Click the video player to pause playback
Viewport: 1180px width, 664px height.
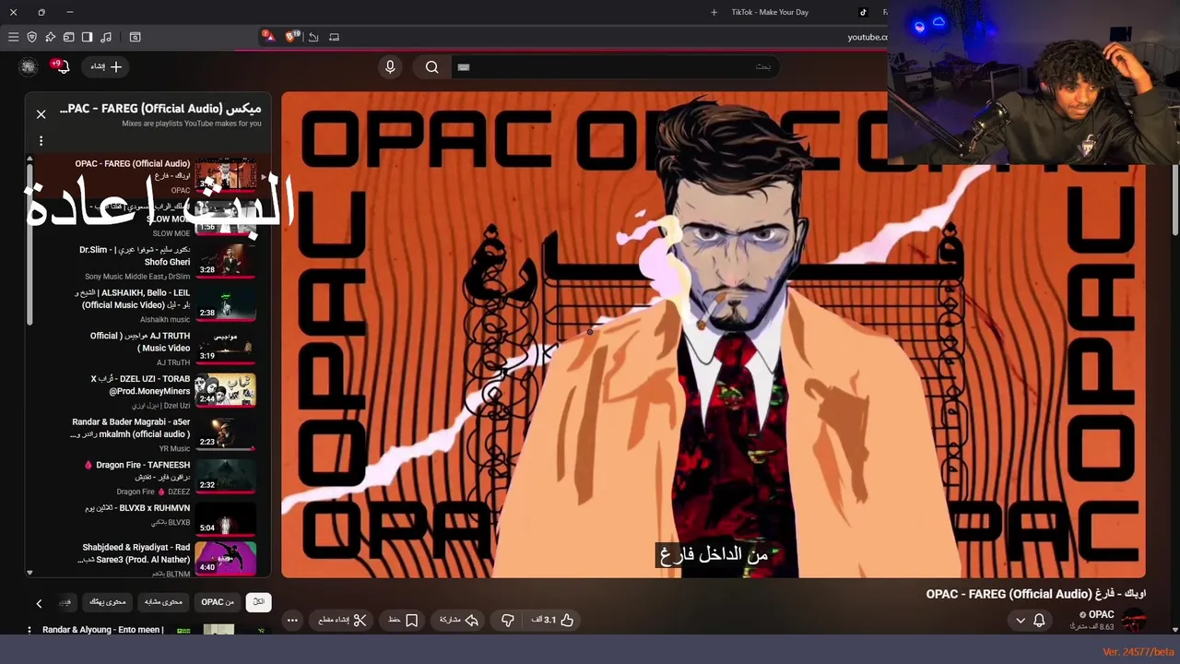[x=713, y=334]
